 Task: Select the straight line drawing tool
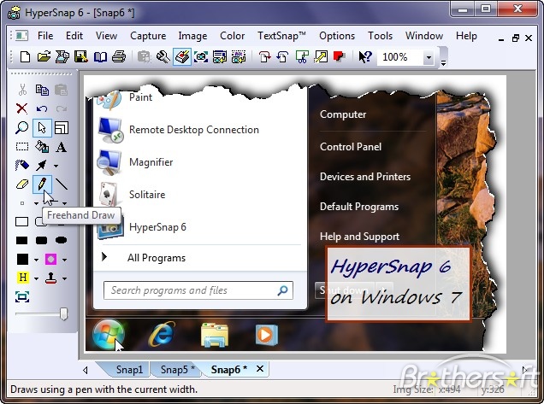click(62, 184)
